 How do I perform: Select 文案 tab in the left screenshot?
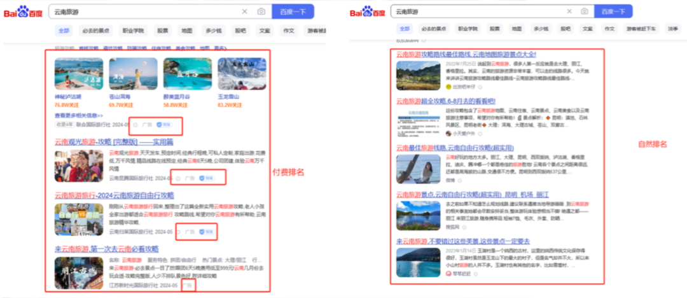265,31
